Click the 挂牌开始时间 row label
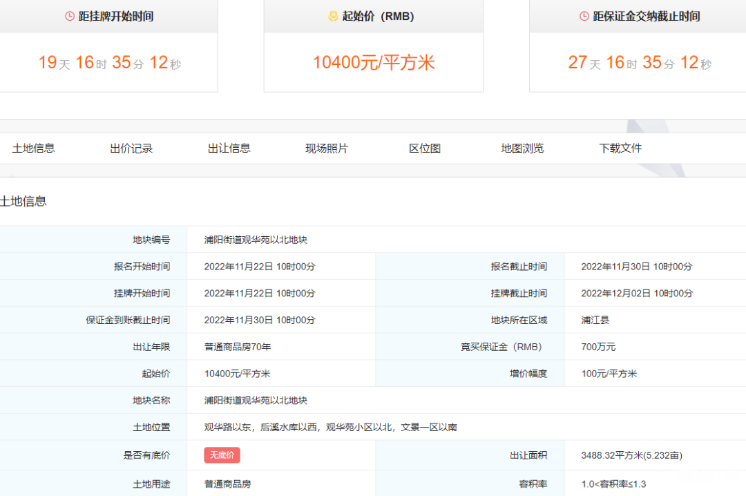This screenshot has width=746, height=496. click(142, 293)
